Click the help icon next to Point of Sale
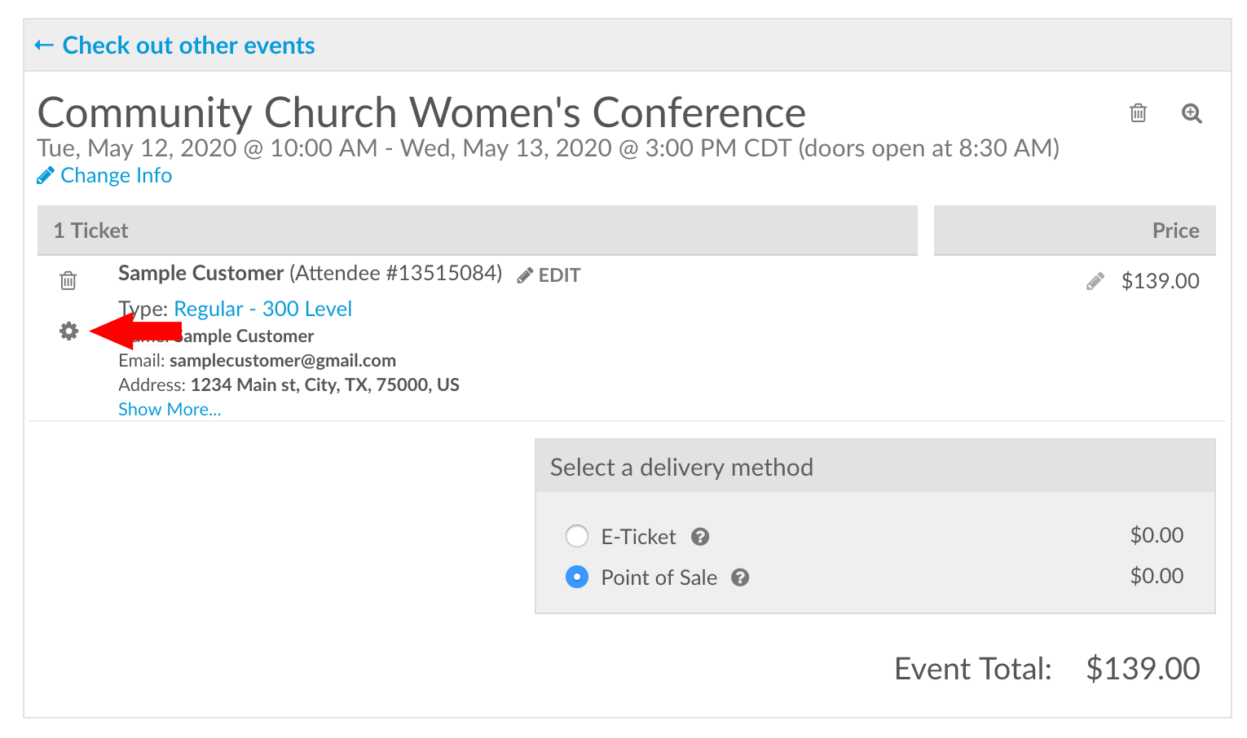The width and height of the screenshot is (1247, 738). (740, 577)
